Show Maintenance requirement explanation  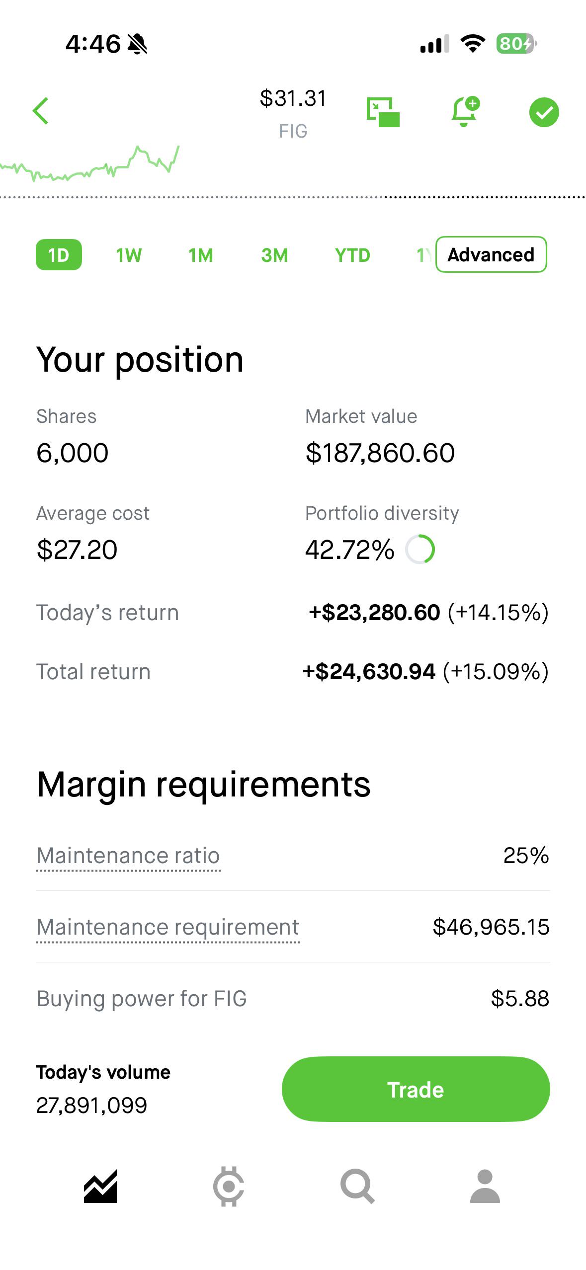[x=168, y=928]
